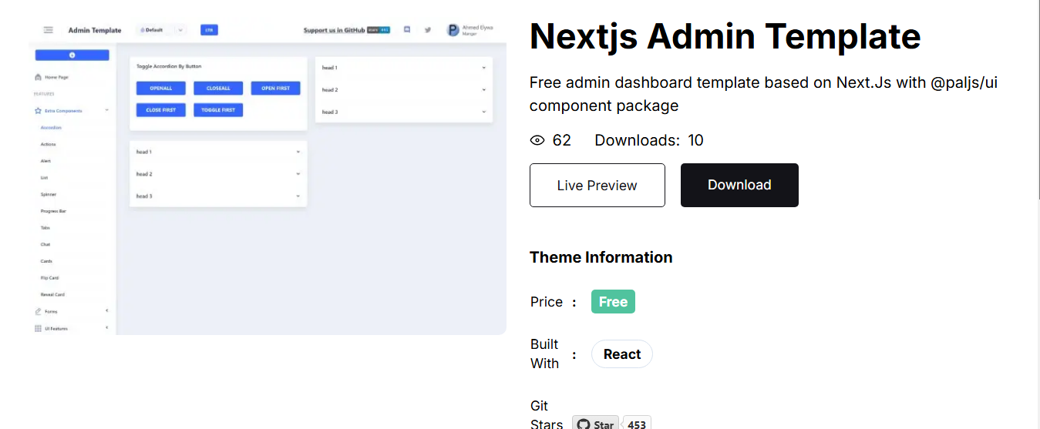Image resolution: width=1040 pixels, height=429 pixels.
Task: Select Reveal Card in the preview sidebar
Action: coord(52,294)
